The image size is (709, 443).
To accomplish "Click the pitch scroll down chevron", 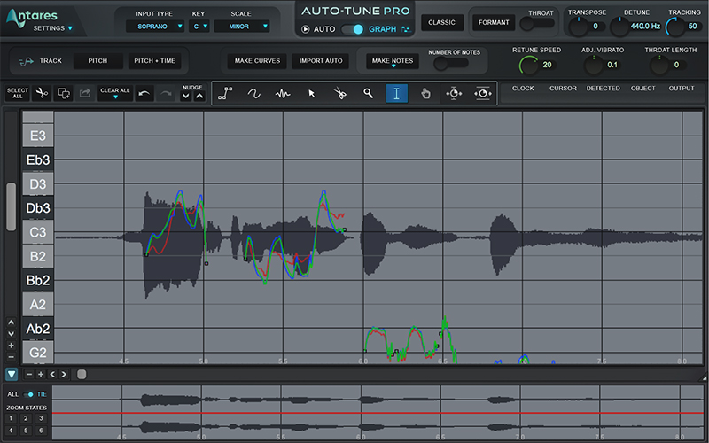I will [12, 334].
